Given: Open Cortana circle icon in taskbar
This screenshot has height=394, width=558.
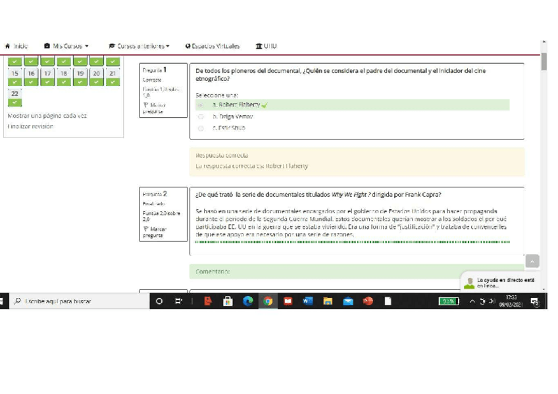Looking at the screenshot, I should tap(159, 301).
